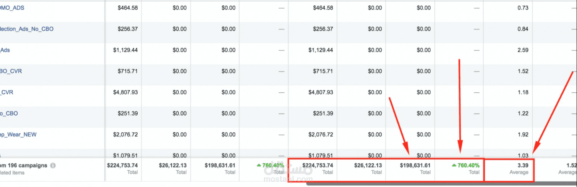Screen dimensions: 577x187
Task: Select the leftmost $715.71 amount cell
Action: tap(127, 71)
